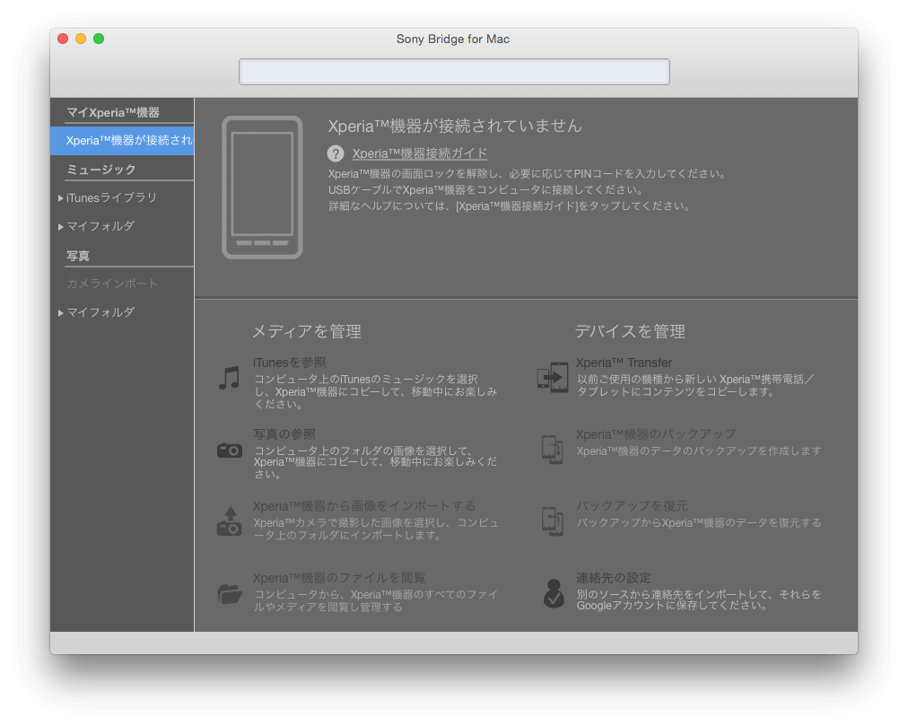The image size is (908, 726).
Task: Click the backup icon beside Xperia機器のバックアップ
Action: pyautogui.click(x=553, y=449)
